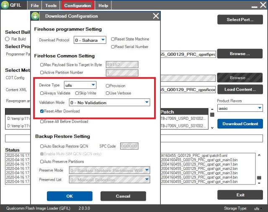Viewport: 268px width, 212px height.
Task: Click the Select Port button
Action: (x=240, y=20)
